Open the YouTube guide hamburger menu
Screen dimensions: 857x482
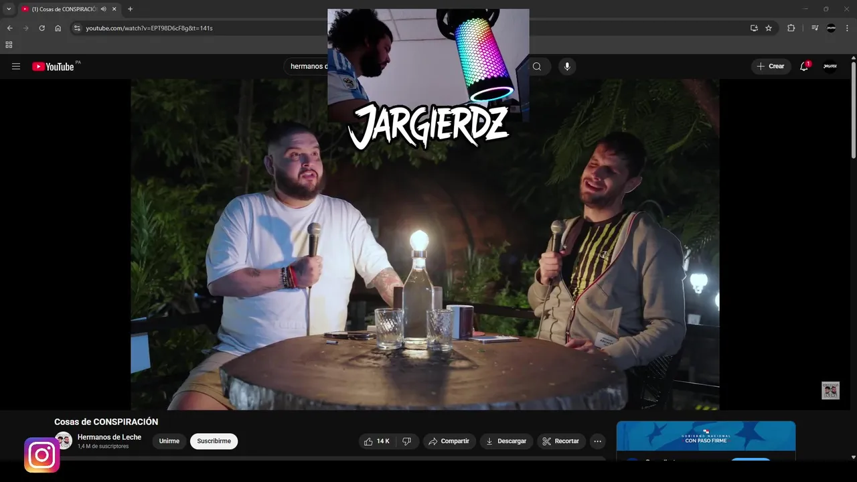[16, 66]
